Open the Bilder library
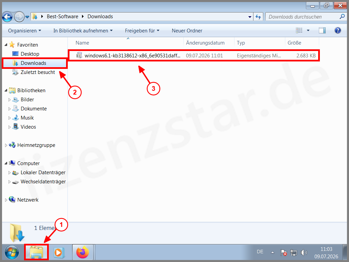The width and height of the screenshot is (349, 262). coord(27,99)
